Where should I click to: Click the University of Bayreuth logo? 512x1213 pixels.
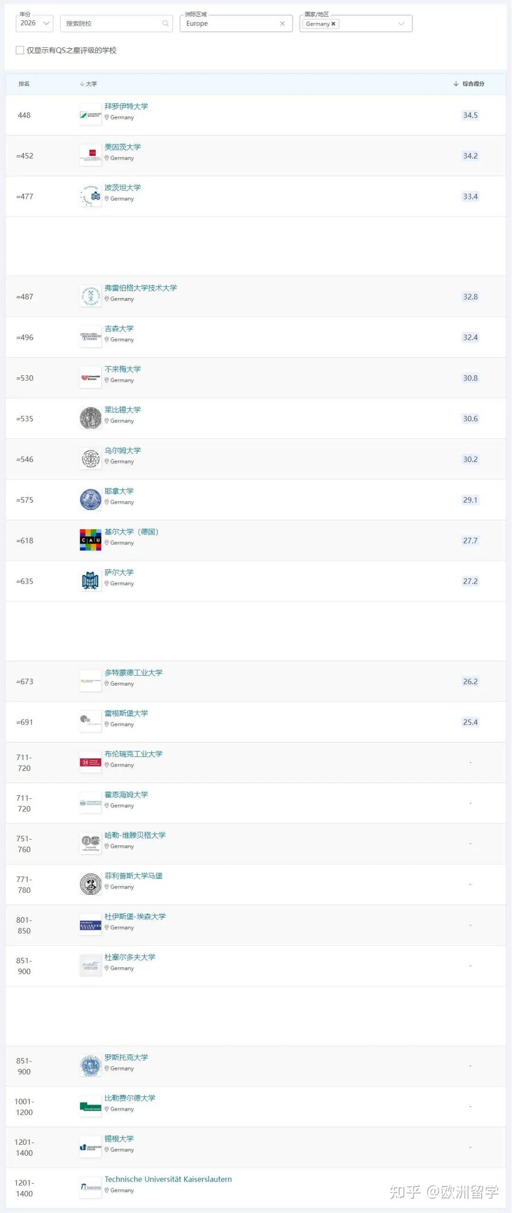(91, 115)
